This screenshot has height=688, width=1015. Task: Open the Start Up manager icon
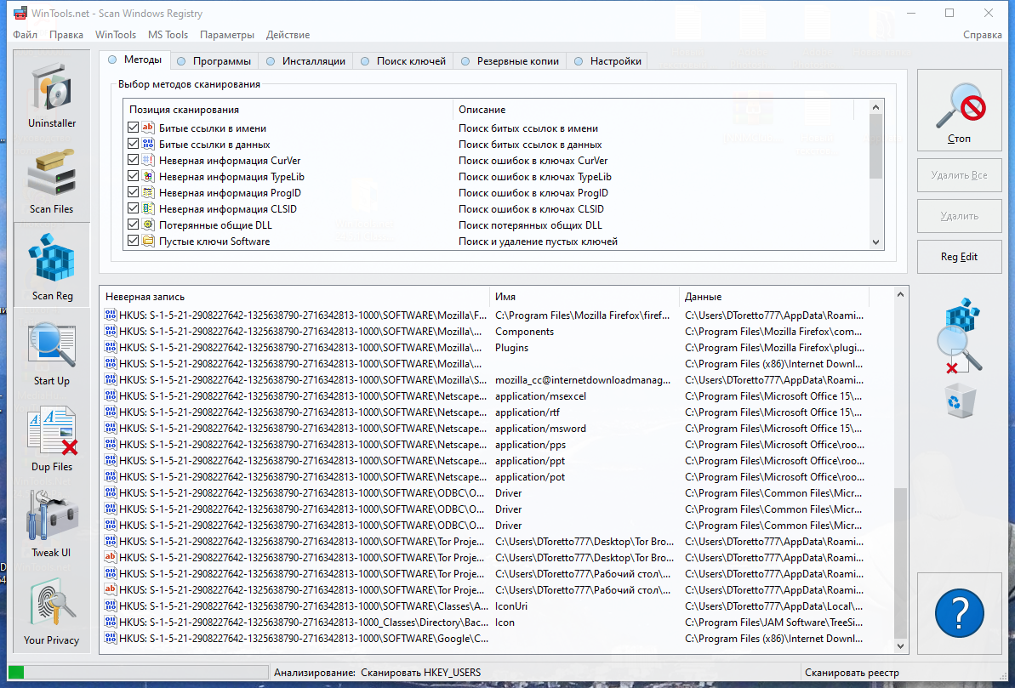(x=52, y=354)
